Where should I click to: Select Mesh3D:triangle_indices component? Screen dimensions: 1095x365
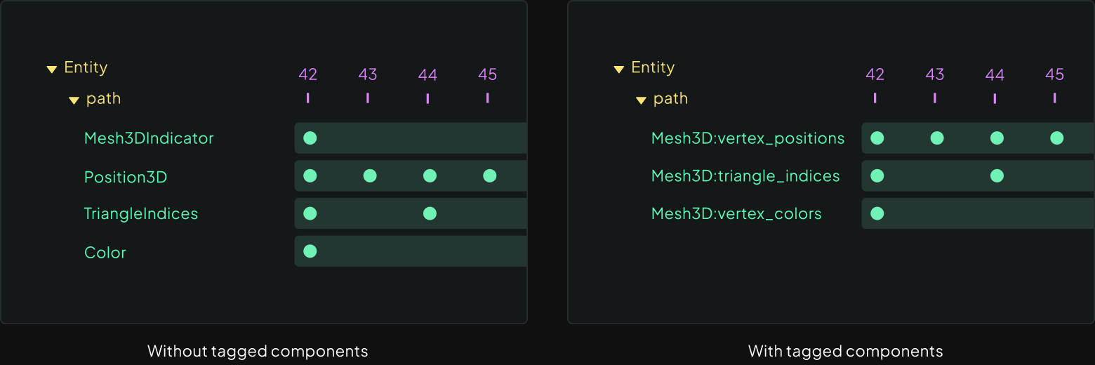745,176
